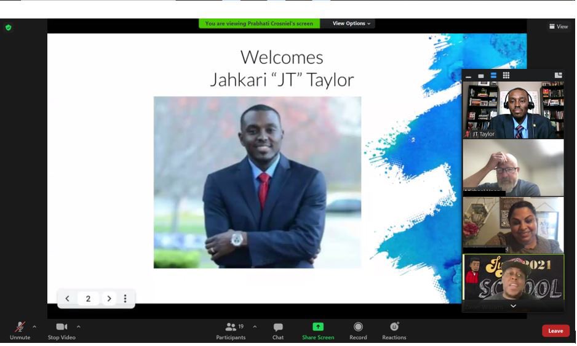Open the Chat panel
The height and width of the screenshot is (346, 577).
pos(278,331)
